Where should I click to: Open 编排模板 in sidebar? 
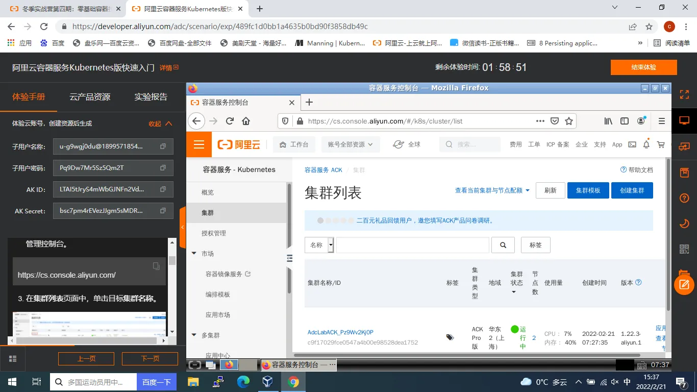(218, 295)
